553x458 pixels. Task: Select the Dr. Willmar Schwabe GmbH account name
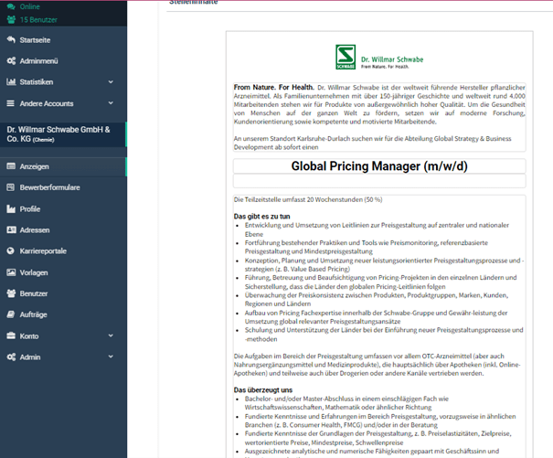pyautogui.click(x=58, y=134)
